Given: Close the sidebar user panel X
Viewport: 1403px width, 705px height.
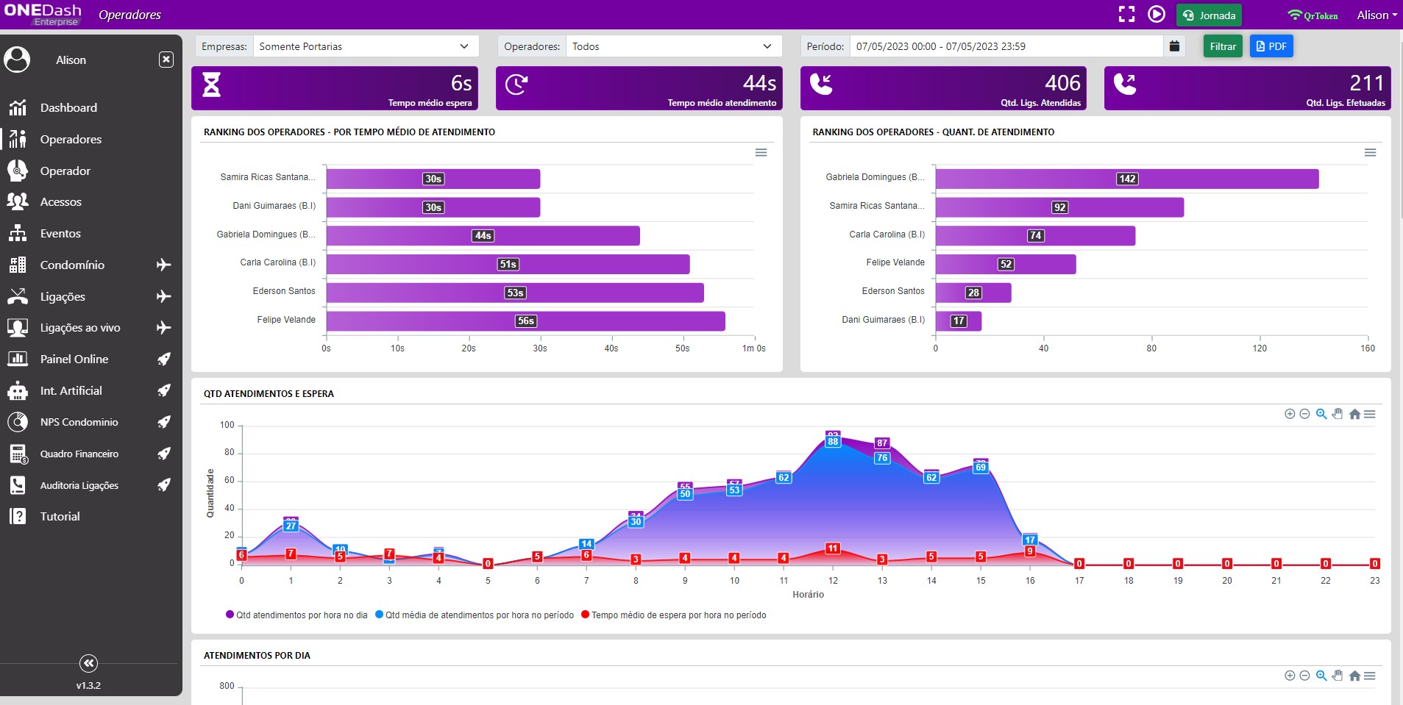Looking at the screenshot, I should [166, 60].
